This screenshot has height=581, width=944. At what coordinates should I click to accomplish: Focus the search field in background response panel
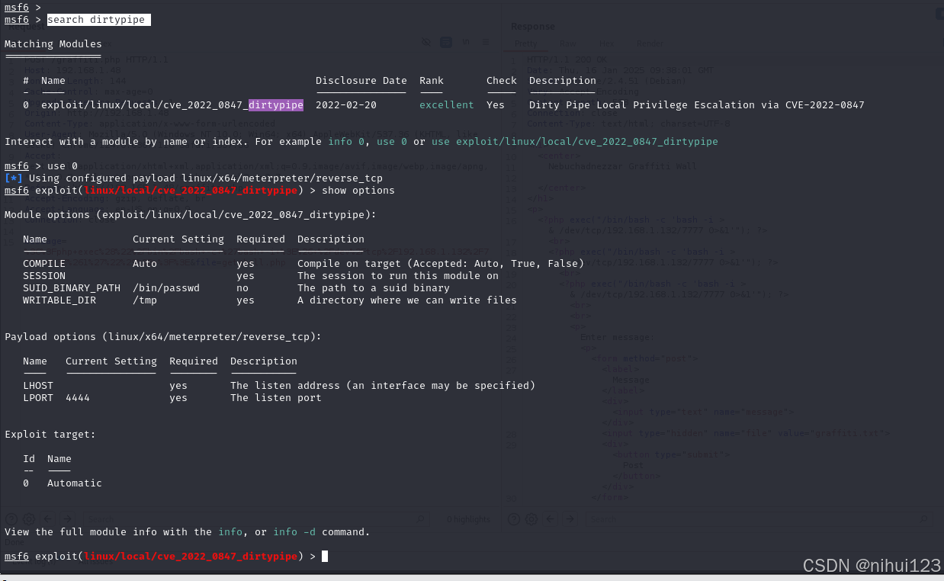(759, 519)
